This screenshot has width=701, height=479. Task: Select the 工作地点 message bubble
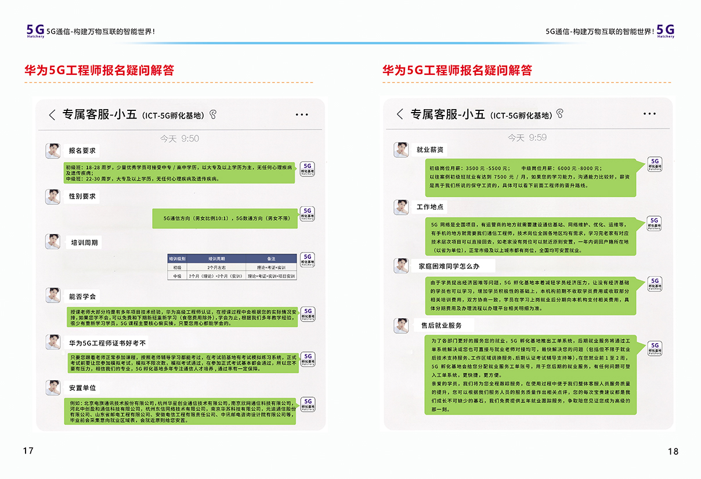tap(430, 207)
